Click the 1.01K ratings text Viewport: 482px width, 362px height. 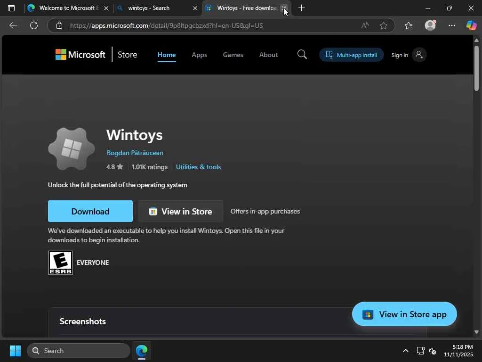[x=150, y=167]
